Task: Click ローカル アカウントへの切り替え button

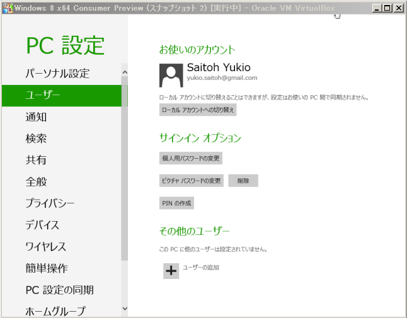Action: (x=198, y=110)
